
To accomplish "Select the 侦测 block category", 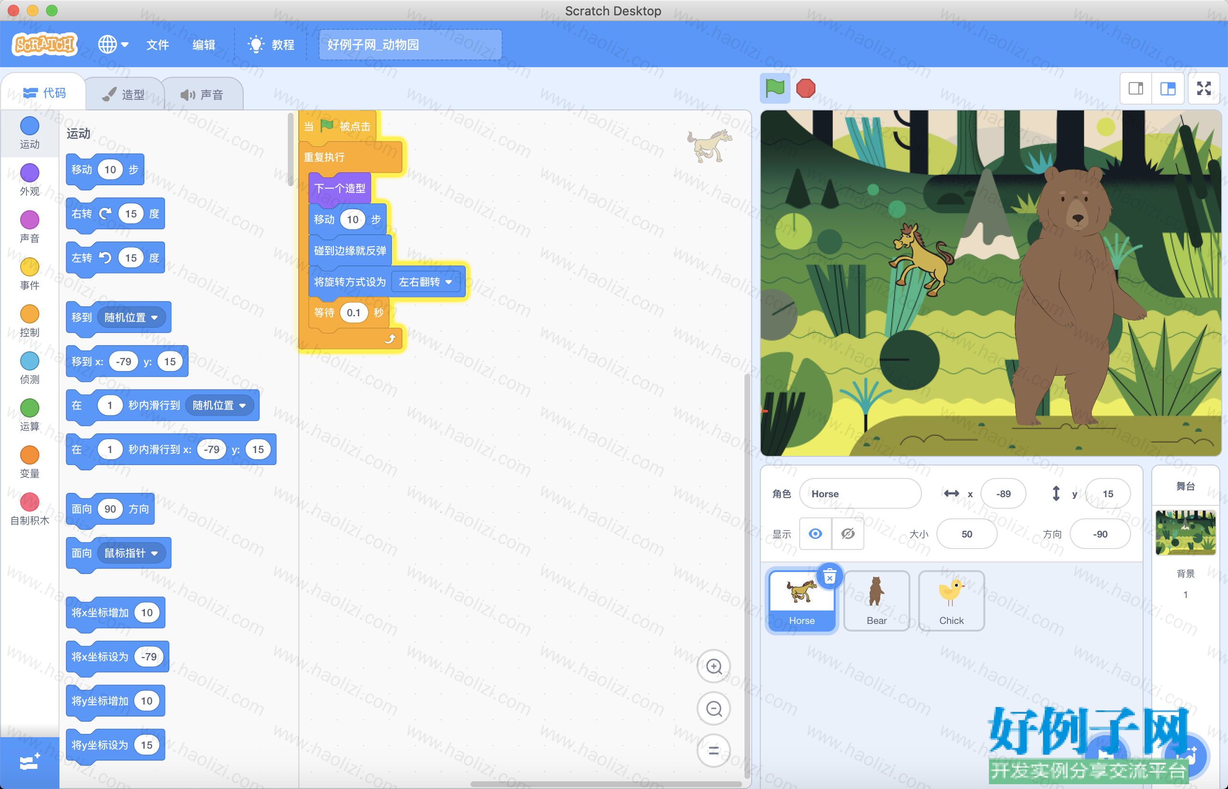I will 29,368.
